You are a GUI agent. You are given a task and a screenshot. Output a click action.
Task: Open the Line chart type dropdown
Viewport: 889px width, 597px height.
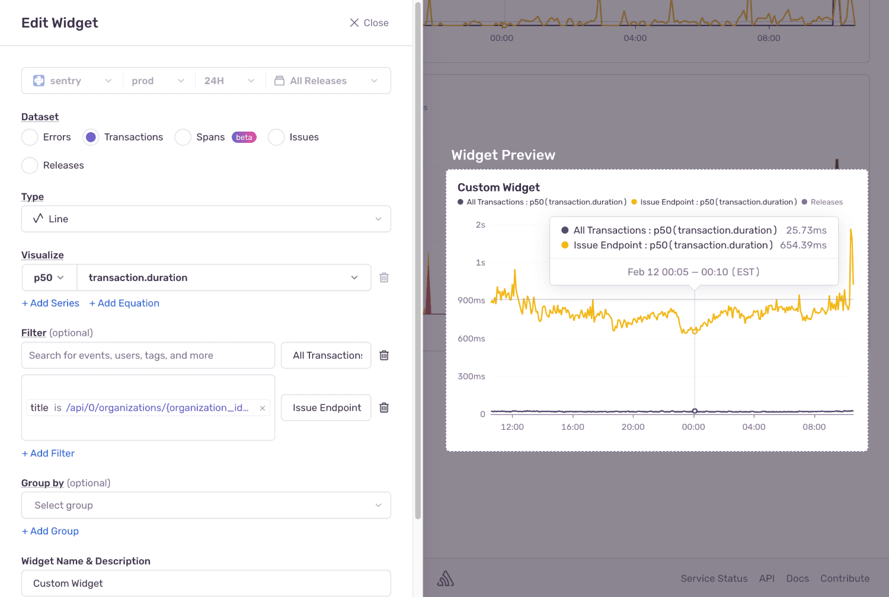click(206, 219)
